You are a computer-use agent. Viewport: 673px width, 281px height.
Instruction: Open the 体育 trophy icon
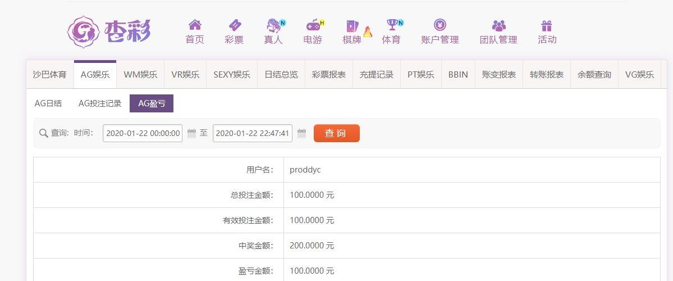pyautogui.click(x=392, y=25)
